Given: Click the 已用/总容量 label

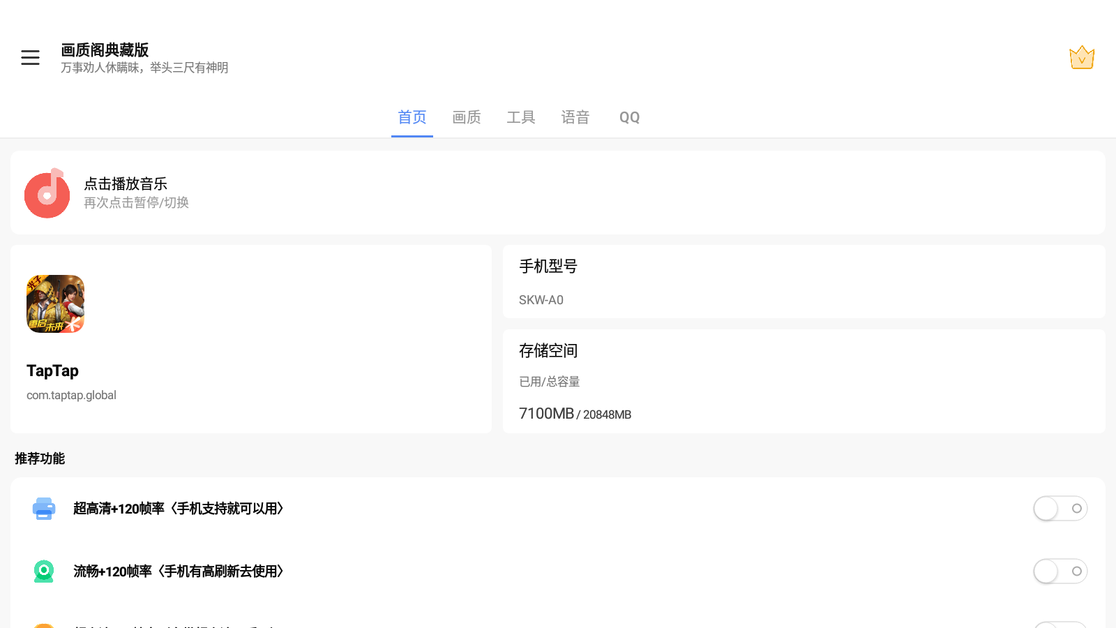Looking at the screenshot, I should click(x=550, y=382).
